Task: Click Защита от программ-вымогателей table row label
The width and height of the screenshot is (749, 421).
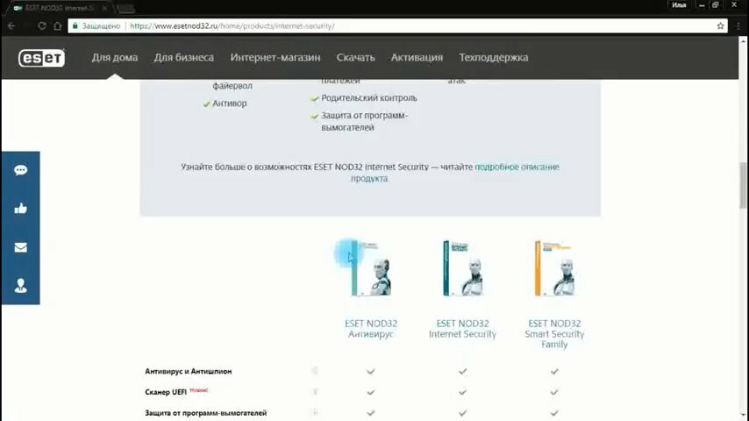Action: pyautogui.click(x=206, y=413)
